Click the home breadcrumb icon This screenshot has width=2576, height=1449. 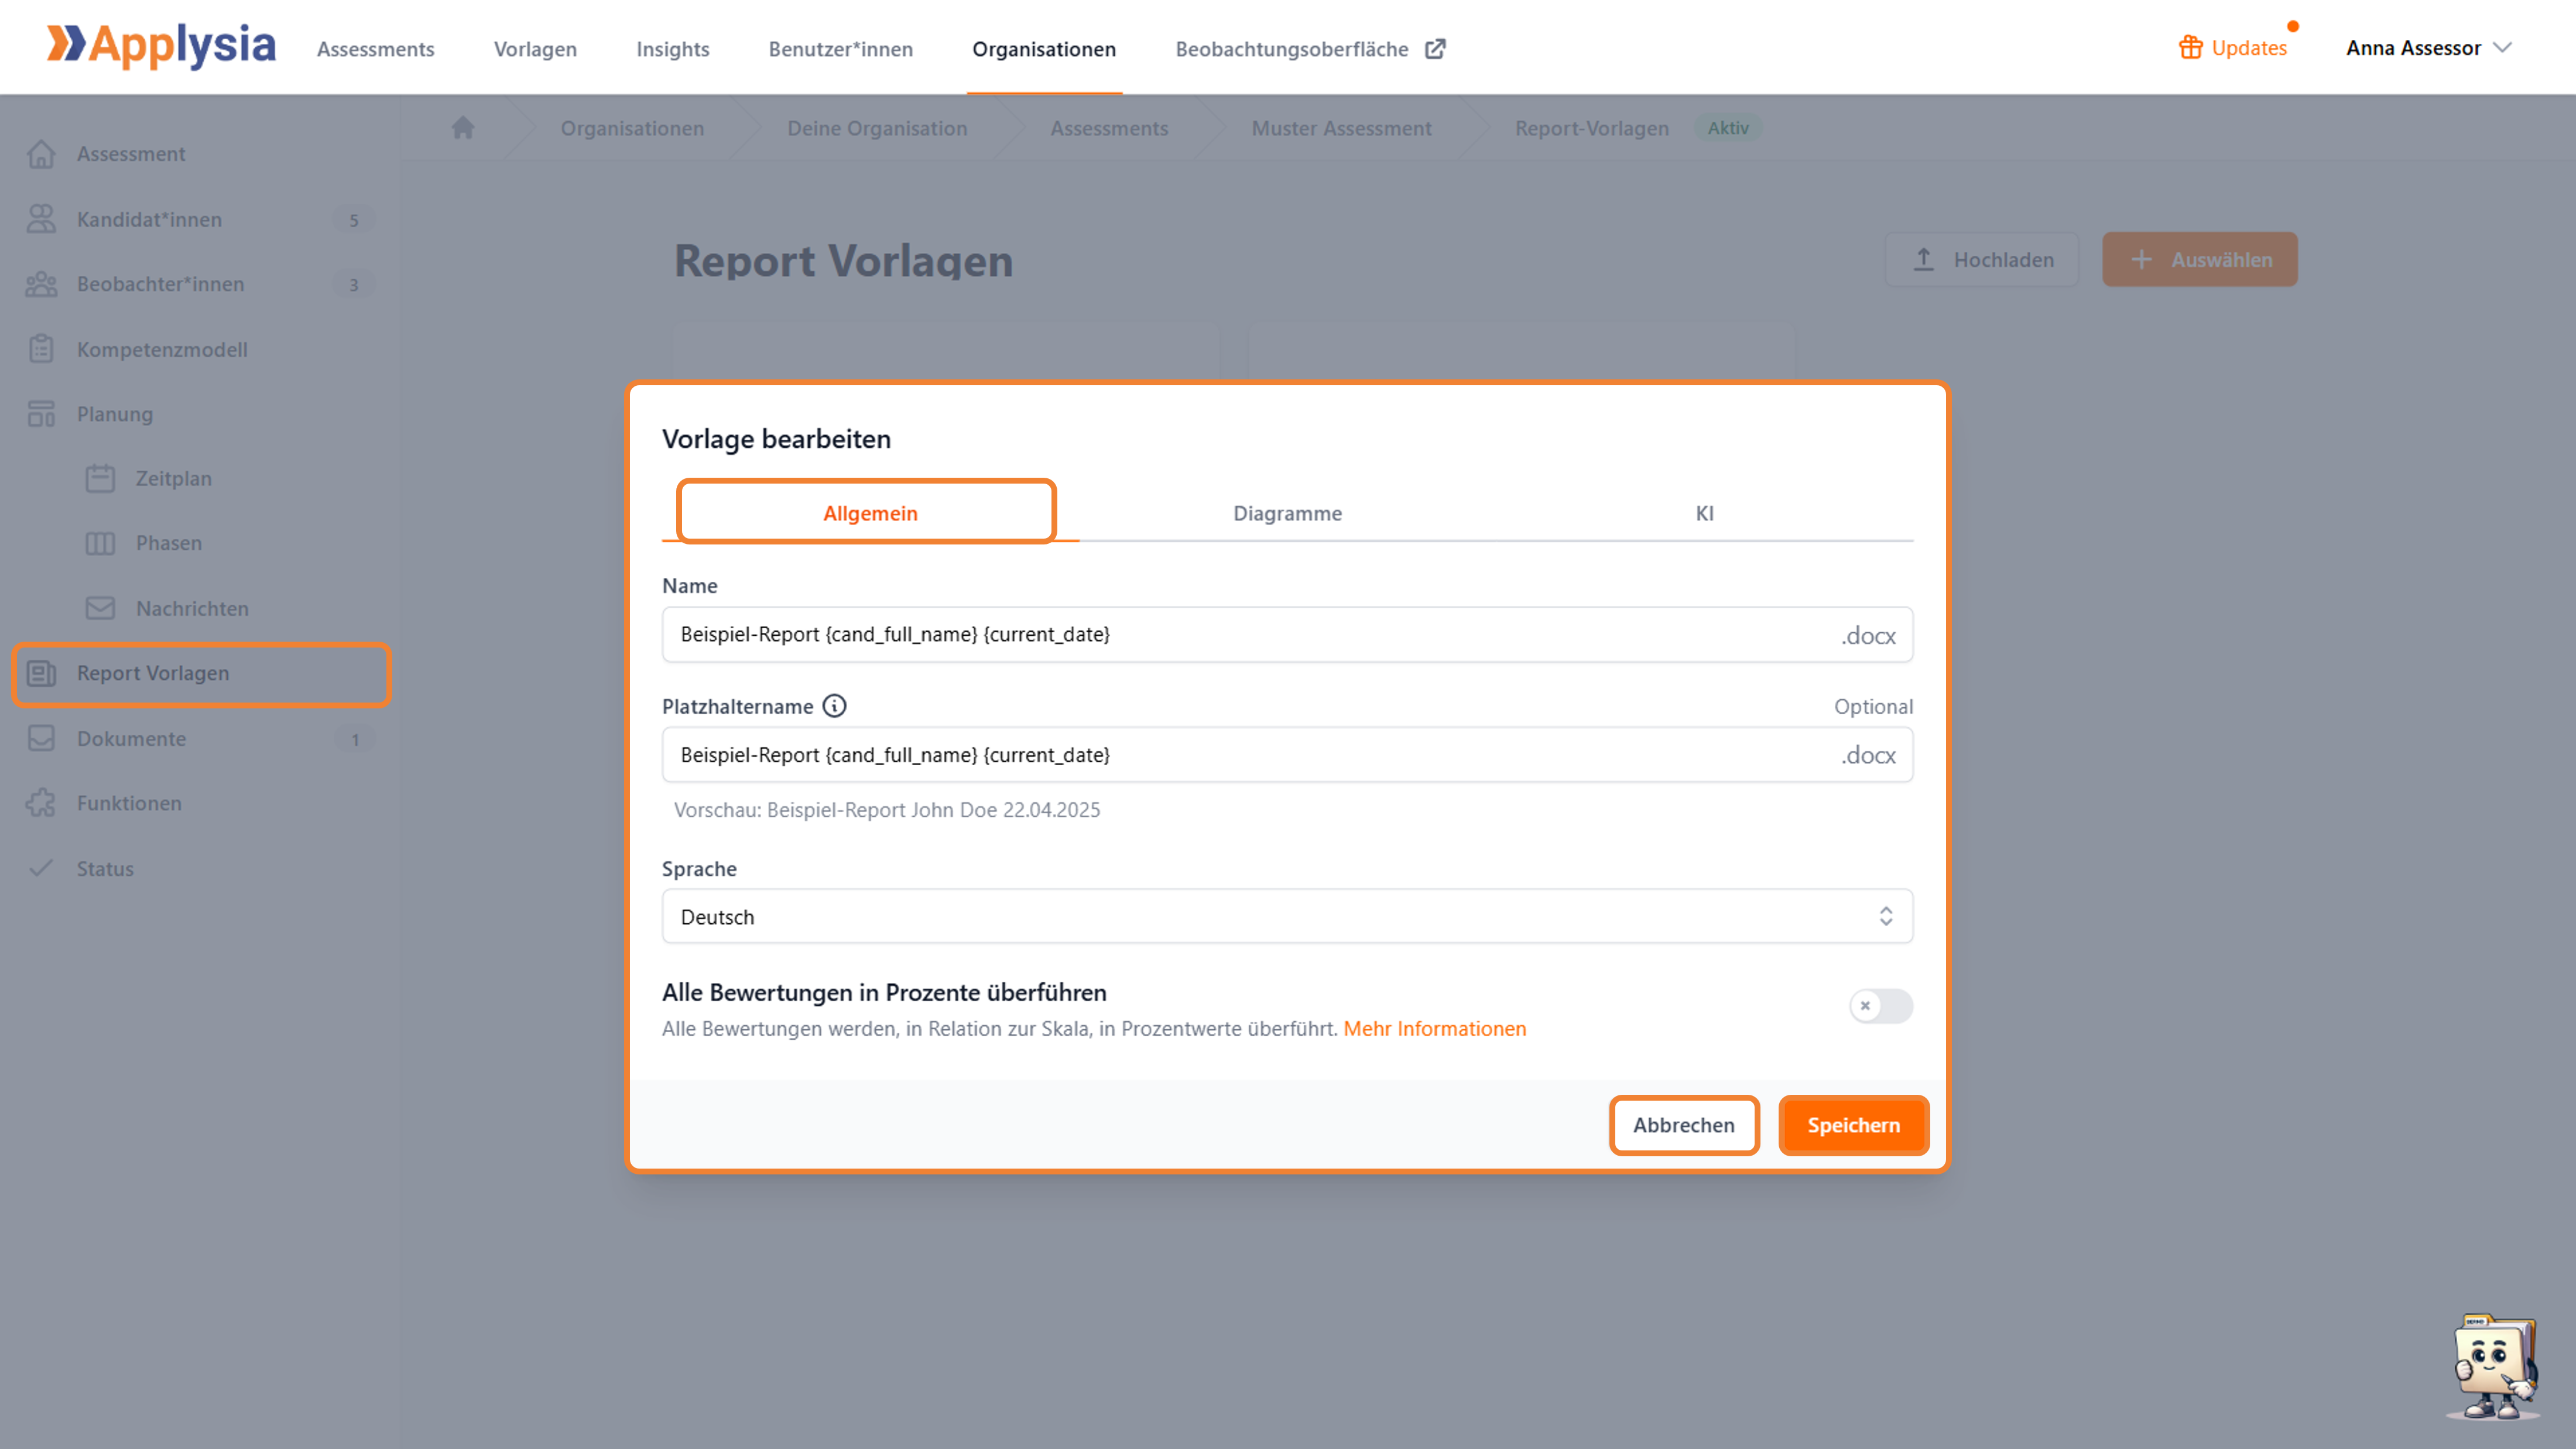(x=463, y=128)
